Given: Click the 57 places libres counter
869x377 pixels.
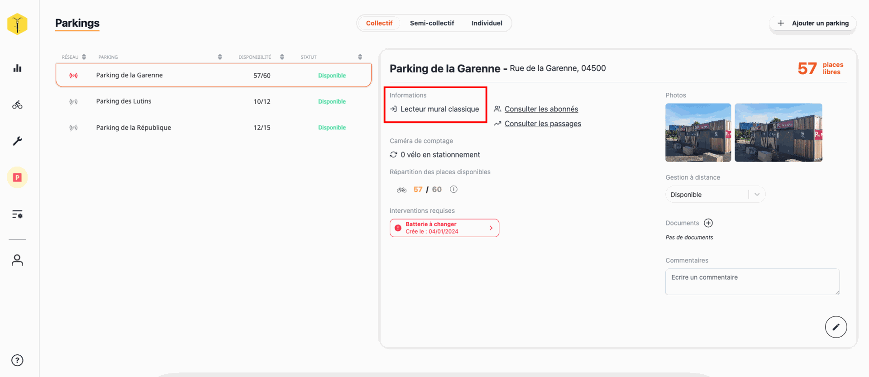Looking at the screenshot, I should 820,68.
